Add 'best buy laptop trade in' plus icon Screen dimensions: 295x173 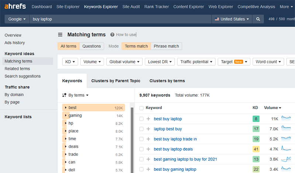[x=148, y=139]
